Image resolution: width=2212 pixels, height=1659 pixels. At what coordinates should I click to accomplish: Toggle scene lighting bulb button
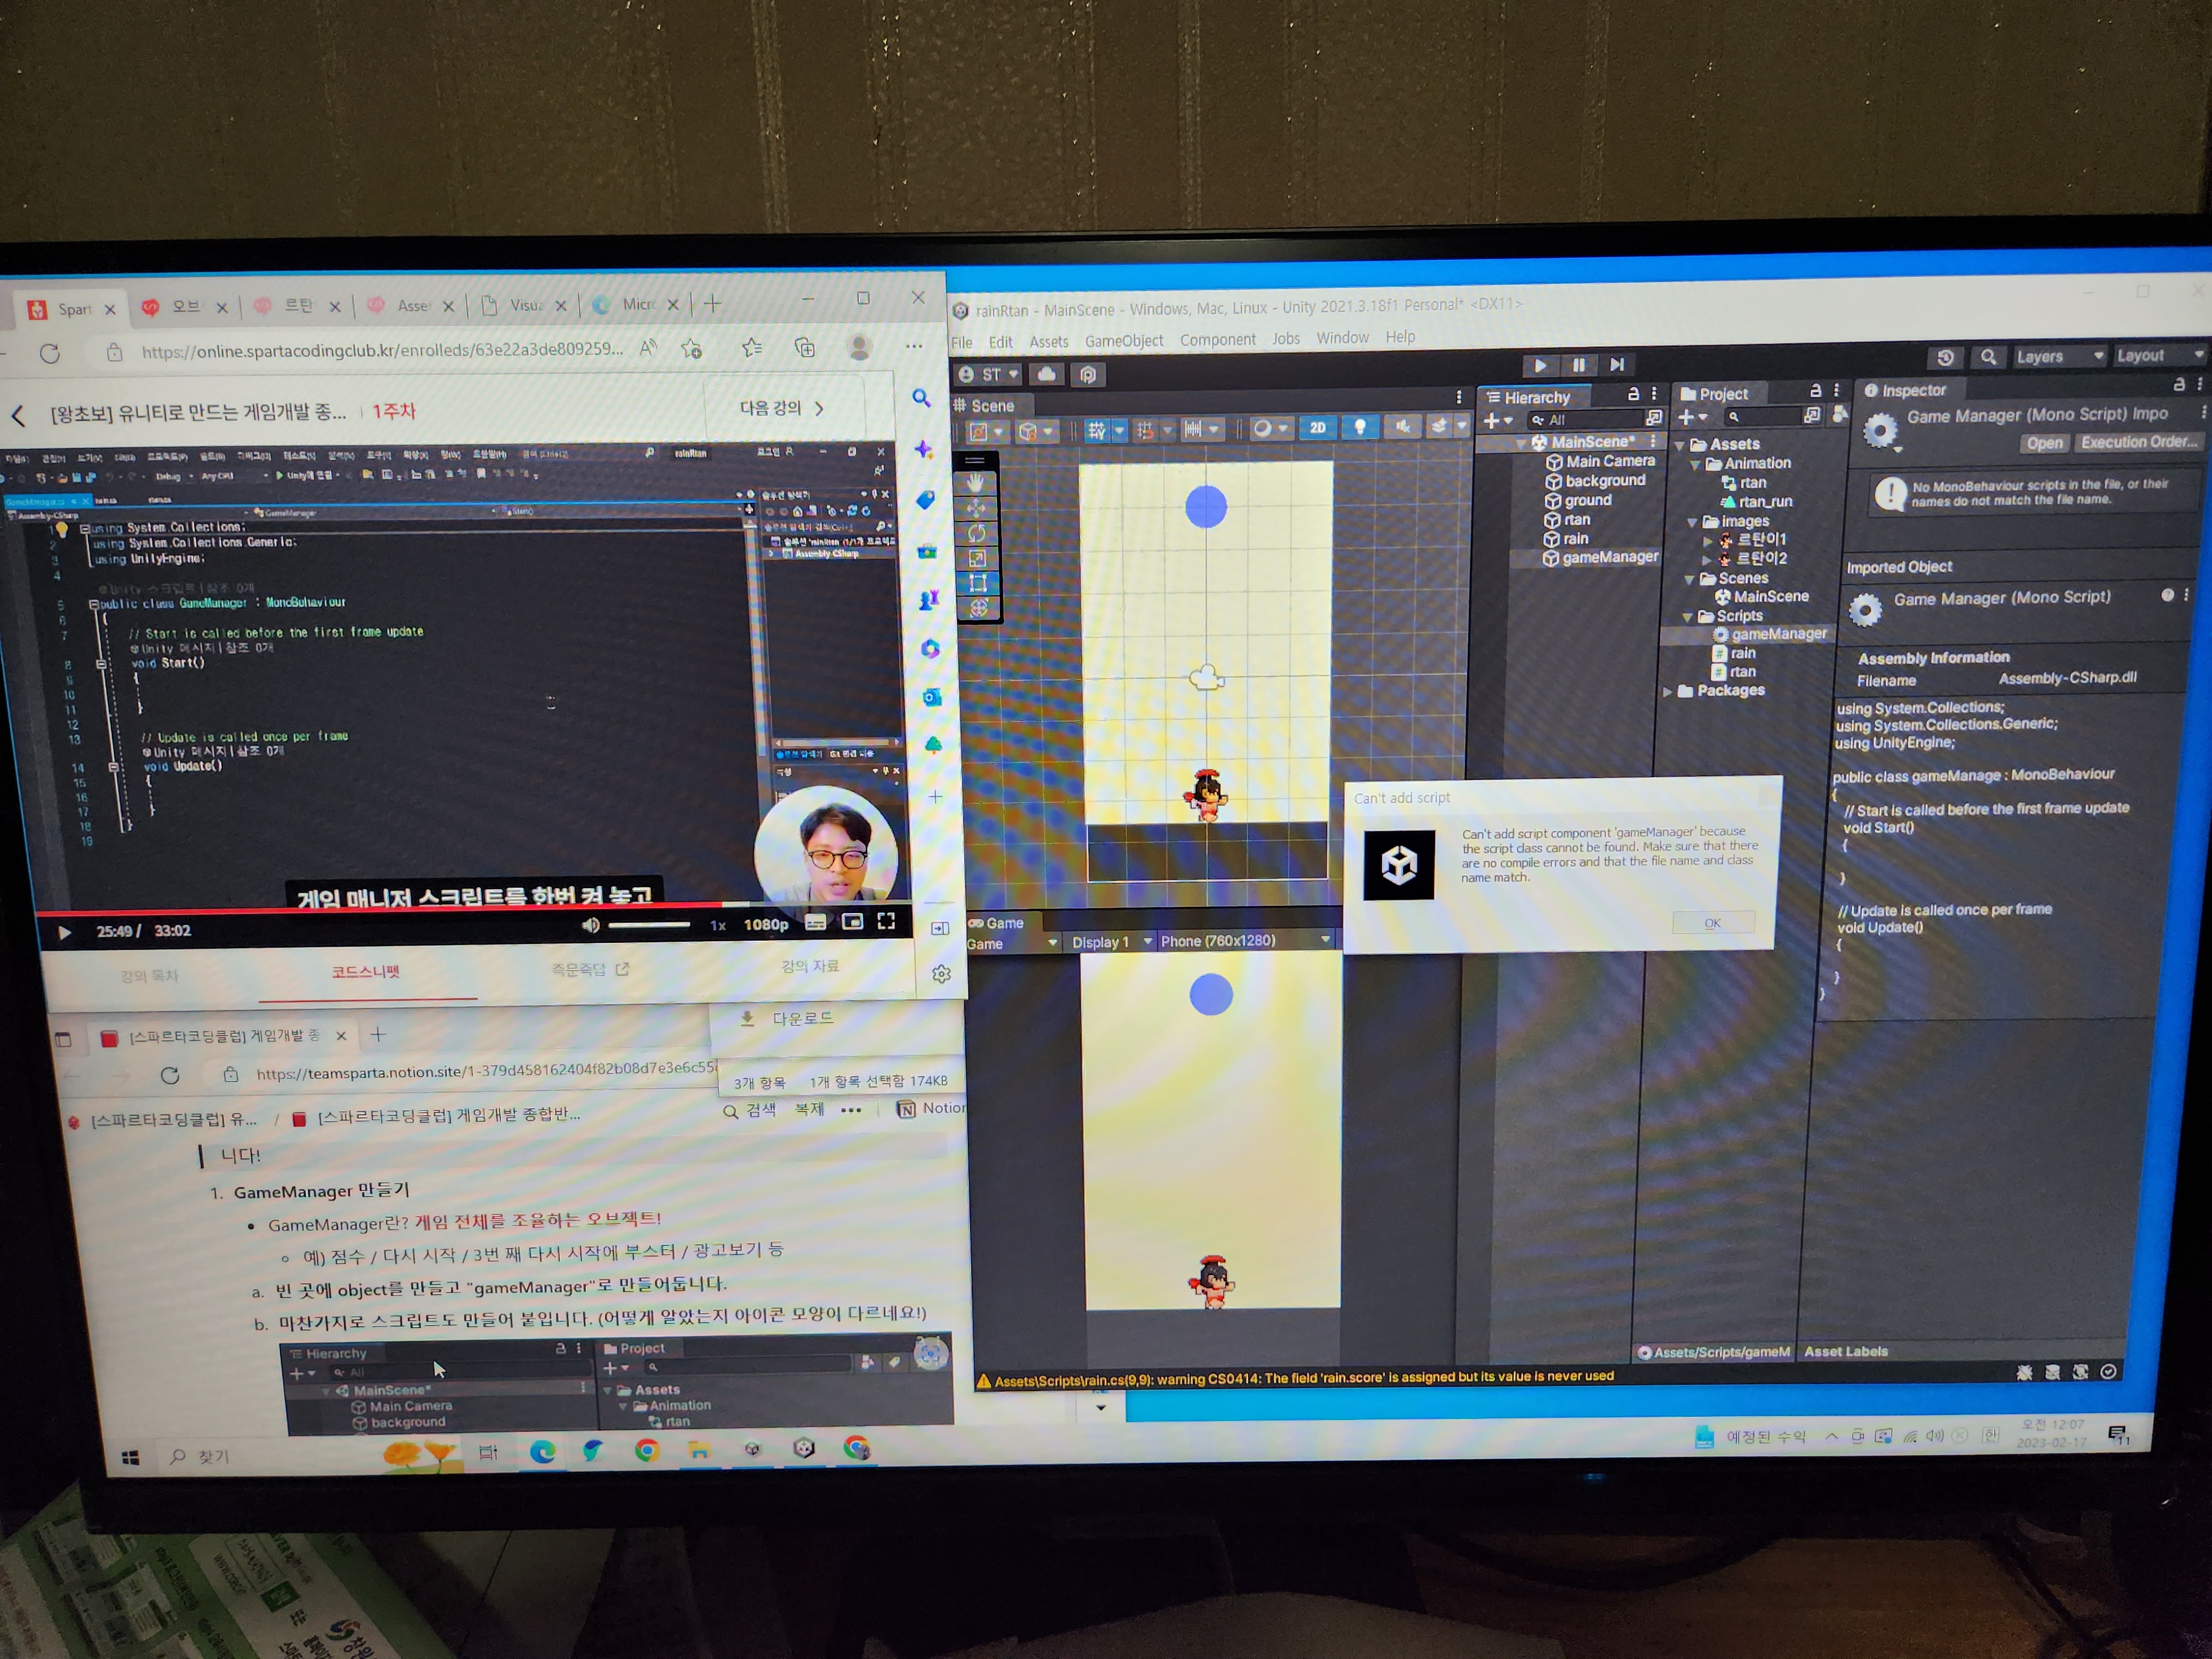click(1360, 428)
